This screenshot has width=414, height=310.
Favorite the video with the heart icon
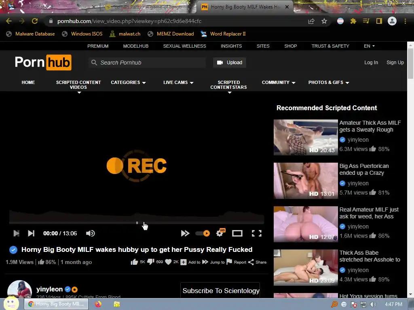pos(168,262)
